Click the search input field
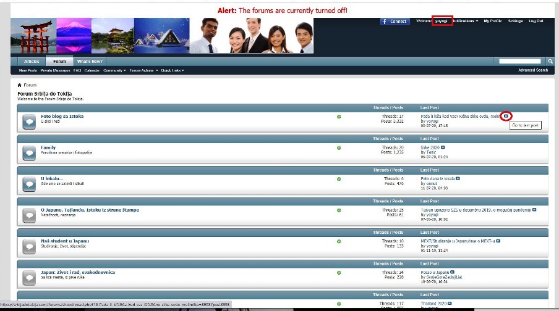 [x=520, y=61]
